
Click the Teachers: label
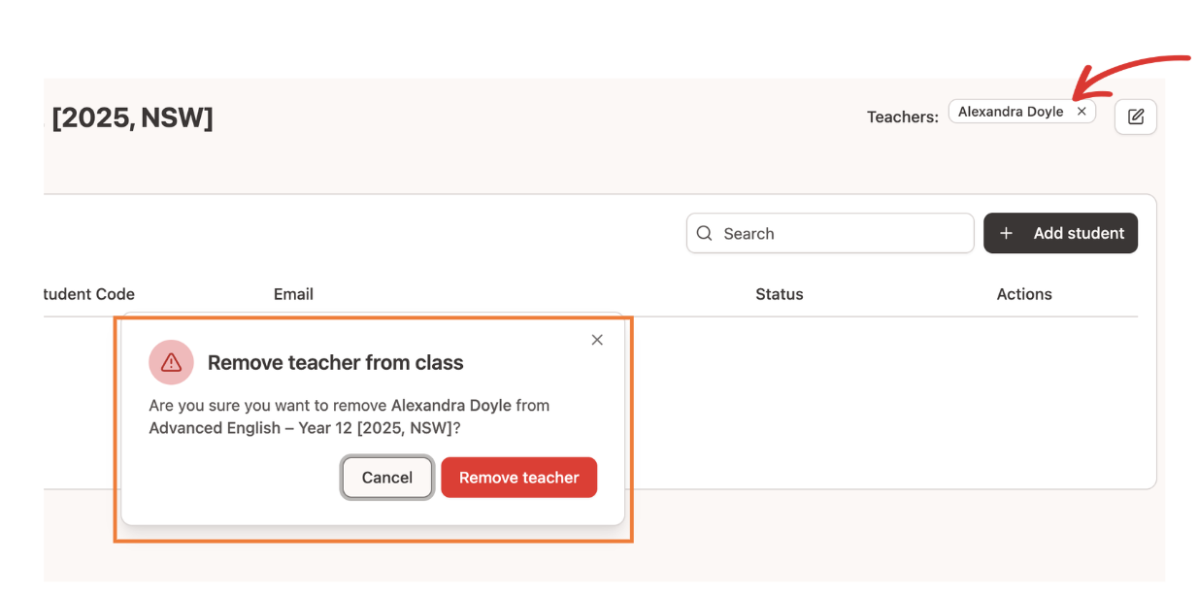(x=903, y=117)
